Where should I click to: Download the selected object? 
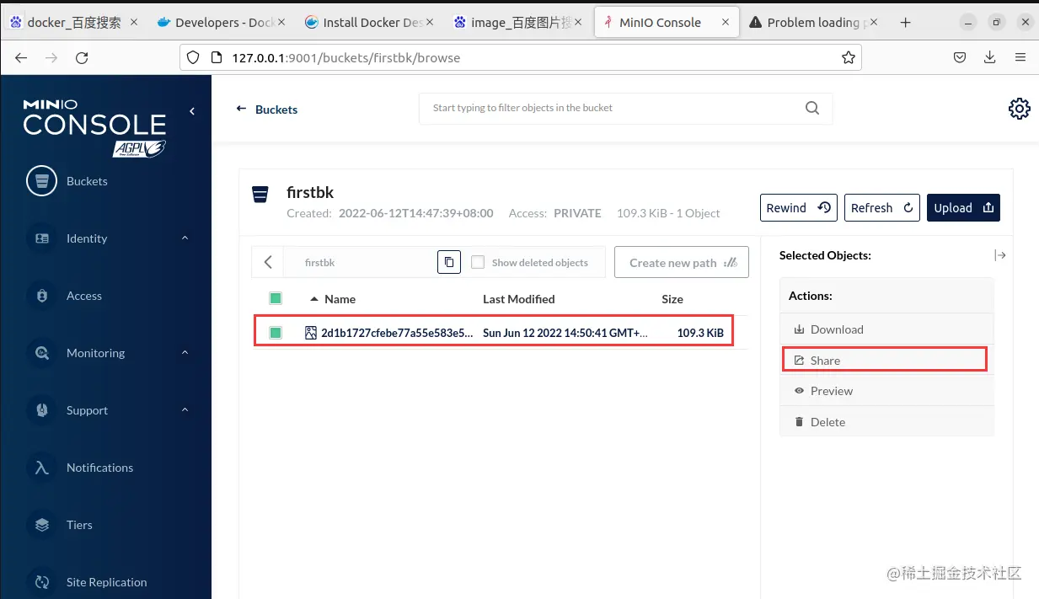coord(886,329)
